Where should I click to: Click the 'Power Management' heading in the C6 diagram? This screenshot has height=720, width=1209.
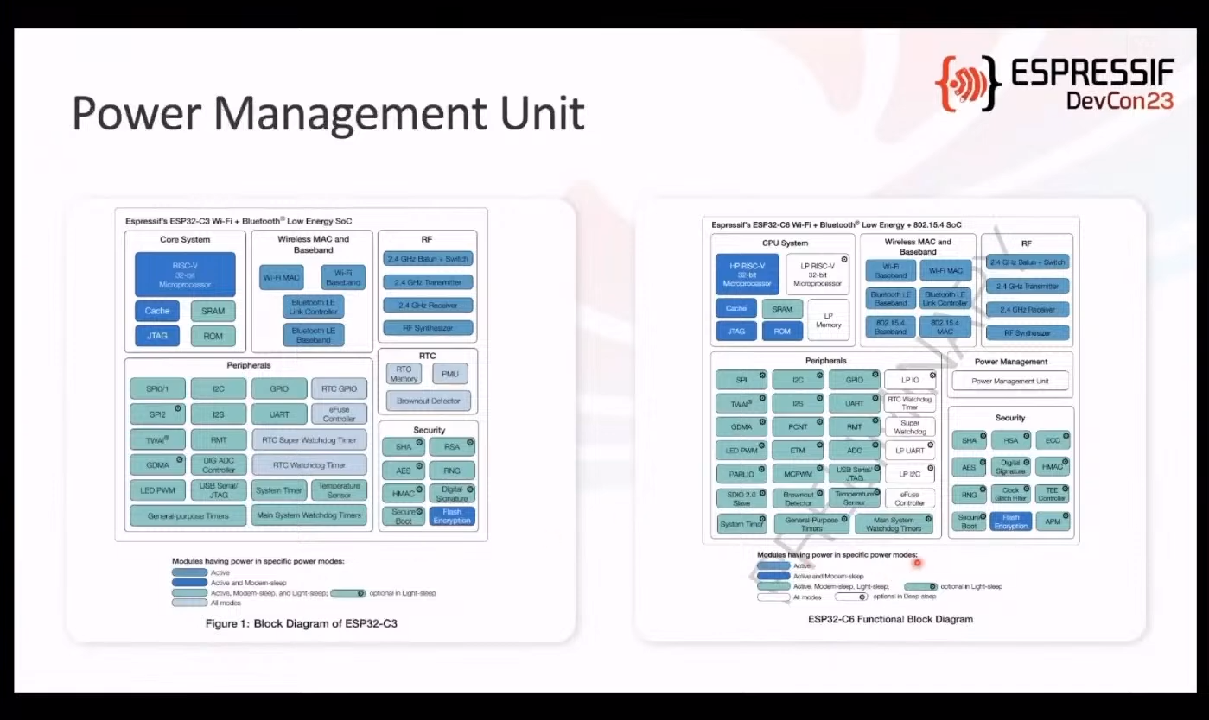1010,362
